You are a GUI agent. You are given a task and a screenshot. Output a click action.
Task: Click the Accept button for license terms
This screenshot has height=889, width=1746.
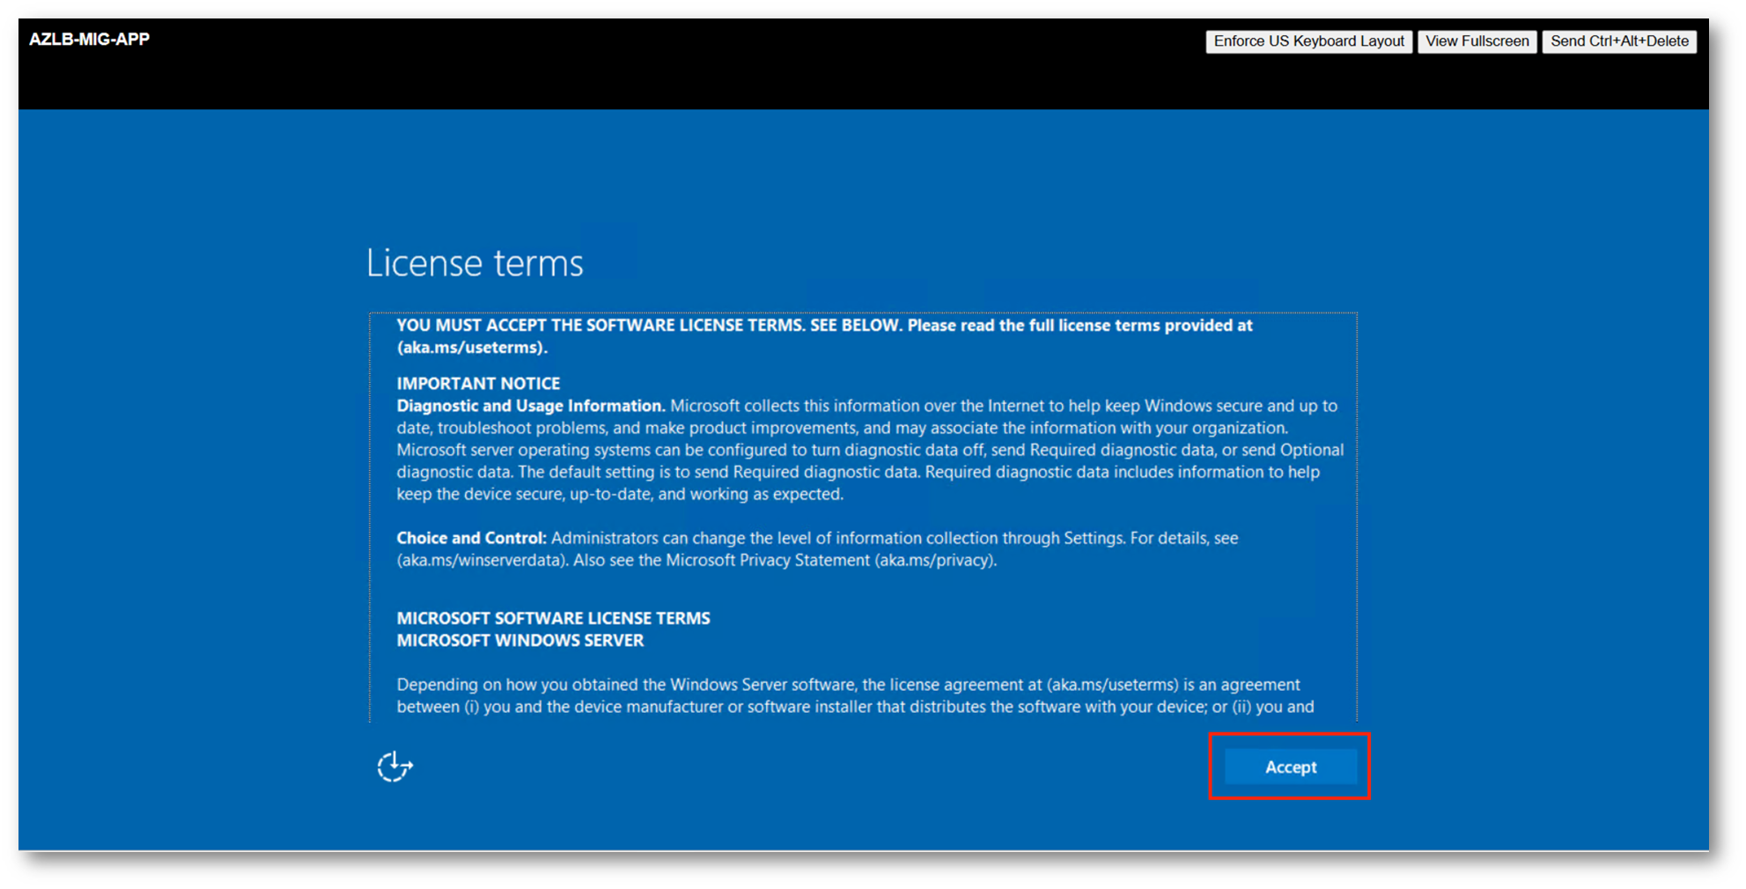point(1290,767)
